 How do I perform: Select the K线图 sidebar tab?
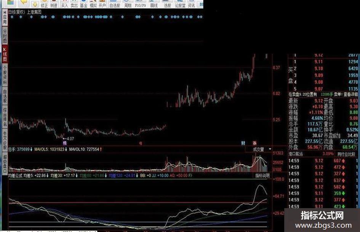click(5, 54)
